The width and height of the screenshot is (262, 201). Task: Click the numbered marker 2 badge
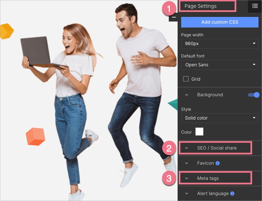(169, 148)
